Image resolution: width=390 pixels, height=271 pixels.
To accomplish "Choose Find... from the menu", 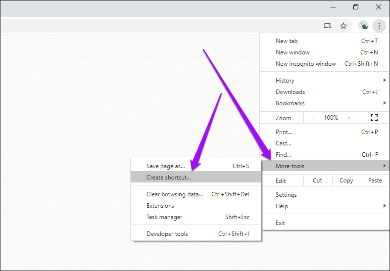I will 325,155.
